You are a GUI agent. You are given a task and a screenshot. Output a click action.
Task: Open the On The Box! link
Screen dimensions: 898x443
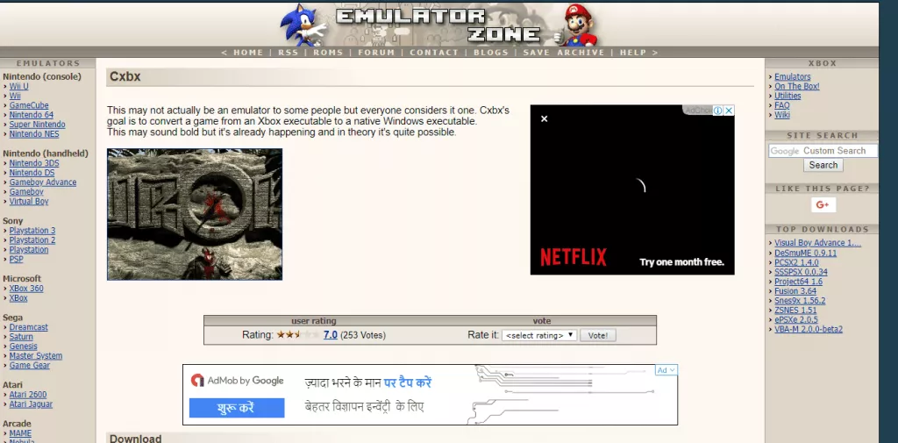coord(796,87)
